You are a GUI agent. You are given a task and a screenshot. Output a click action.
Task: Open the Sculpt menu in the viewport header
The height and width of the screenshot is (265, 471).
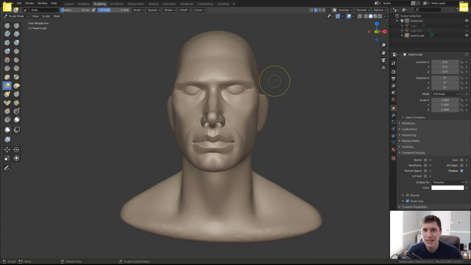(46, 16)
